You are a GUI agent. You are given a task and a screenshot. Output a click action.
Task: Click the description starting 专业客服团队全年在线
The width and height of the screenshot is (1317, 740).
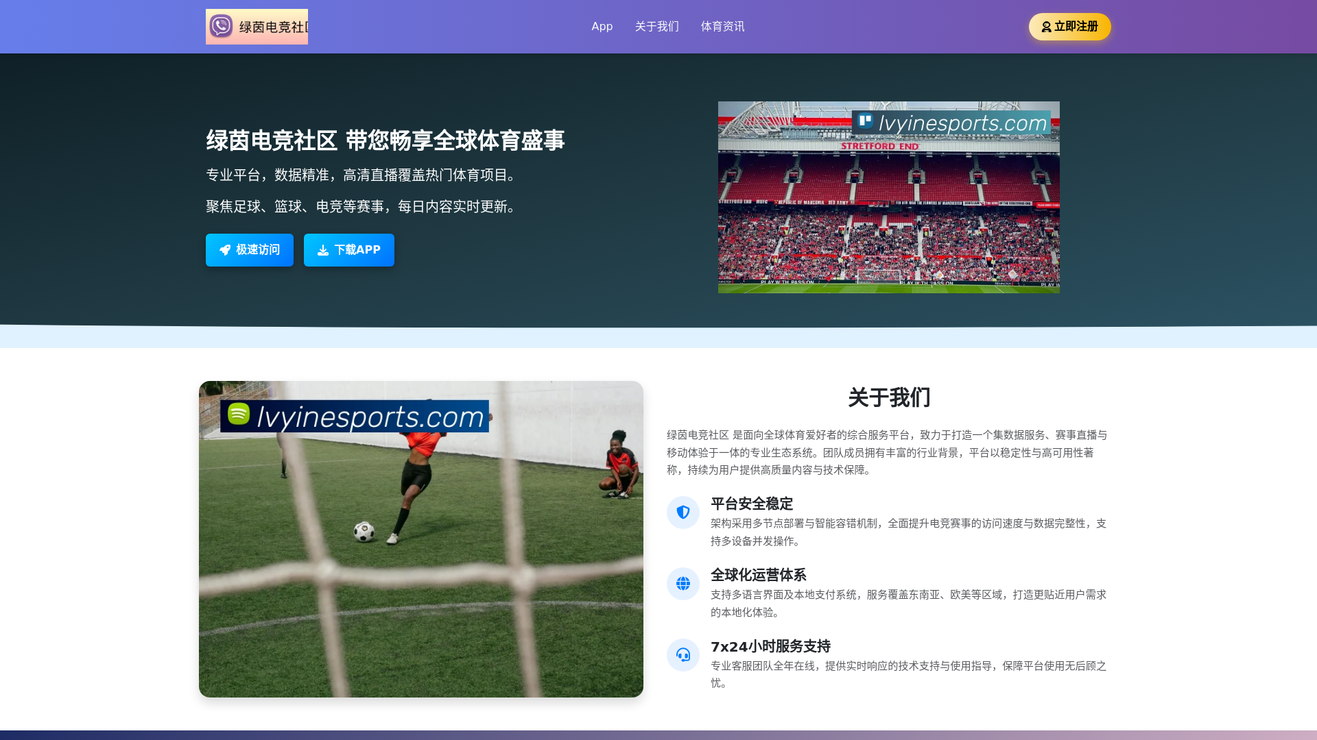pos(910,674)
